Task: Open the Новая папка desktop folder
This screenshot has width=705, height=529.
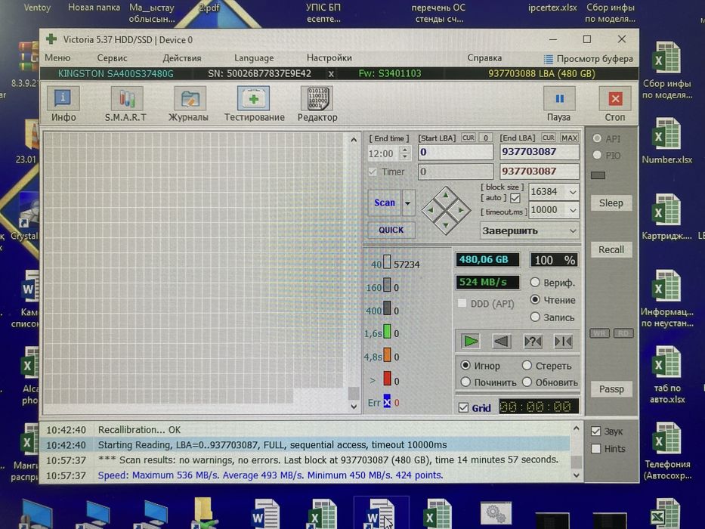Action: point(94,8)
